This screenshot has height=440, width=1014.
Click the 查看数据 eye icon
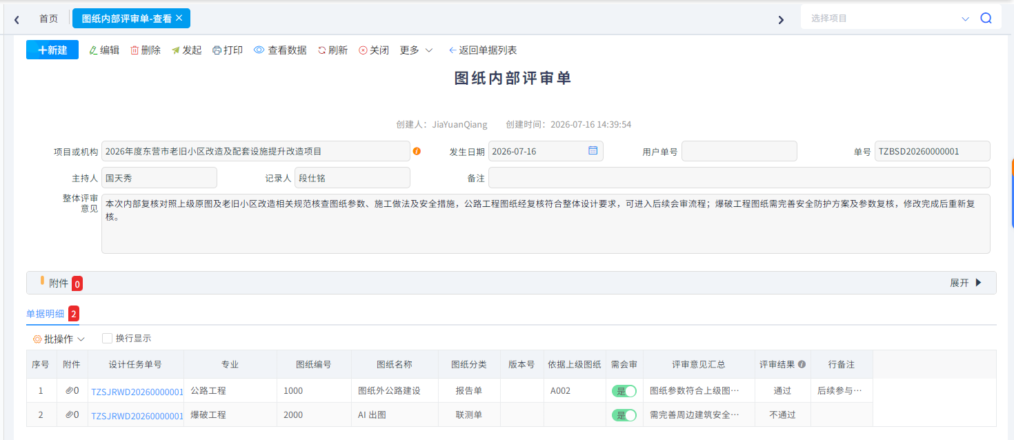259,50
